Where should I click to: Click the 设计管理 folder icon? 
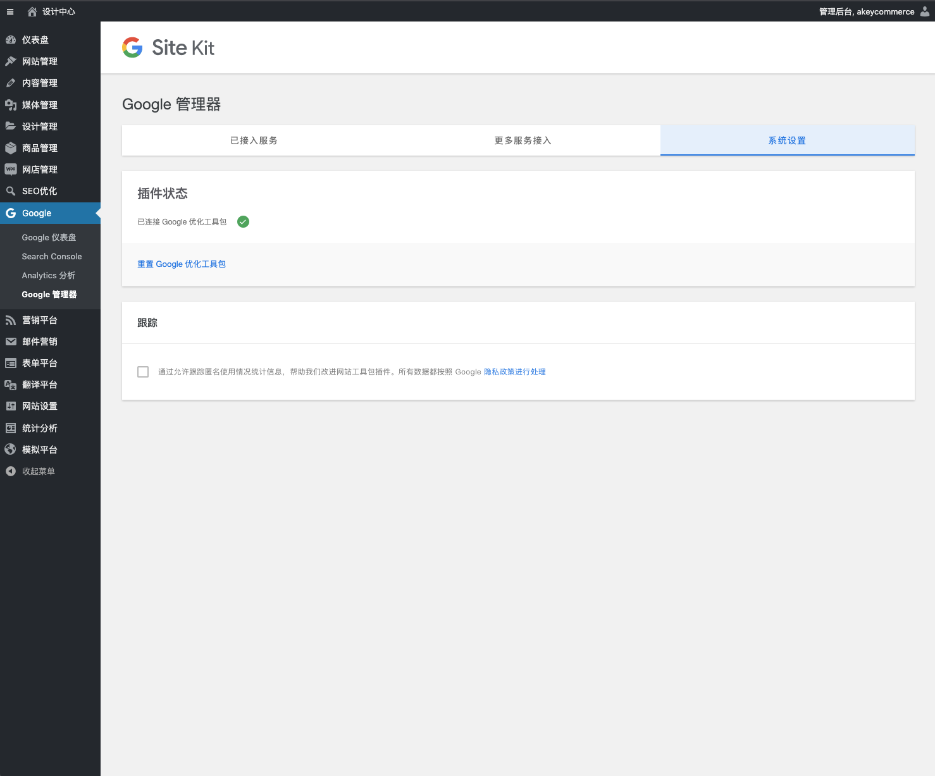tap(11, 126)
